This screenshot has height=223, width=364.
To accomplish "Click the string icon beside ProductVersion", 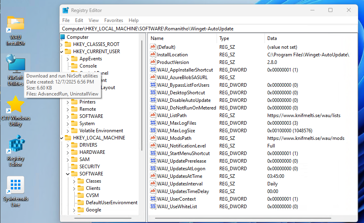I will coord(153,62).
